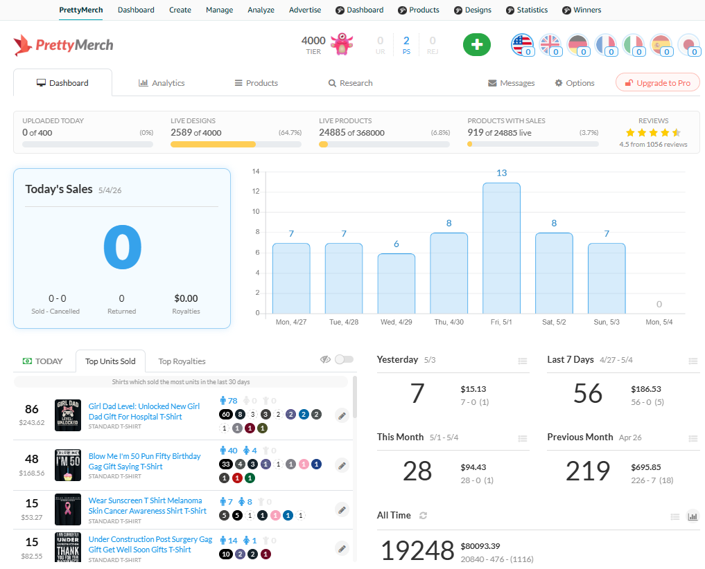
Task: Select the Japan flag marketplace icon
Action: (689, 45)
